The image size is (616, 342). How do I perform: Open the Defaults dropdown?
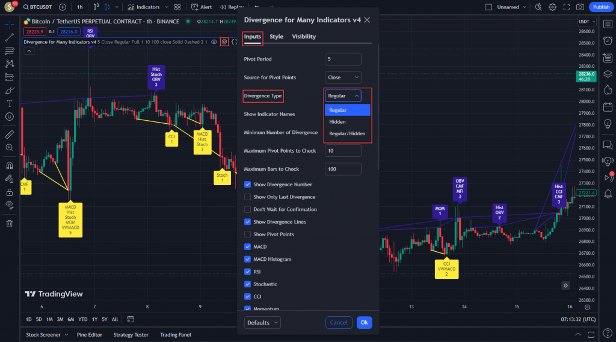click(262, 323)
